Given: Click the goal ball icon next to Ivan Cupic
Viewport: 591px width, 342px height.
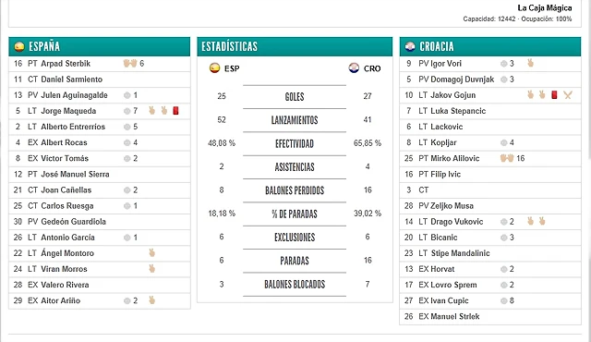Looking at the screenshot, I should (503, 300).
